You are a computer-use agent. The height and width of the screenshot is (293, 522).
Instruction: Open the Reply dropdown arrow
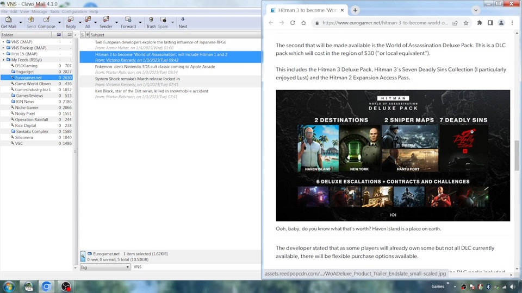pos(80,23)
